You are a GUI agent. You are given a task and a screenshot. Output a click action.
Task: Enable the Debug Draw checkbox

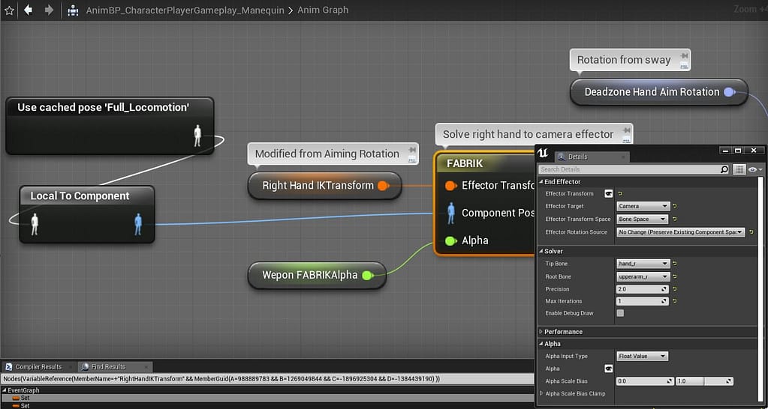tap(620, 313)
